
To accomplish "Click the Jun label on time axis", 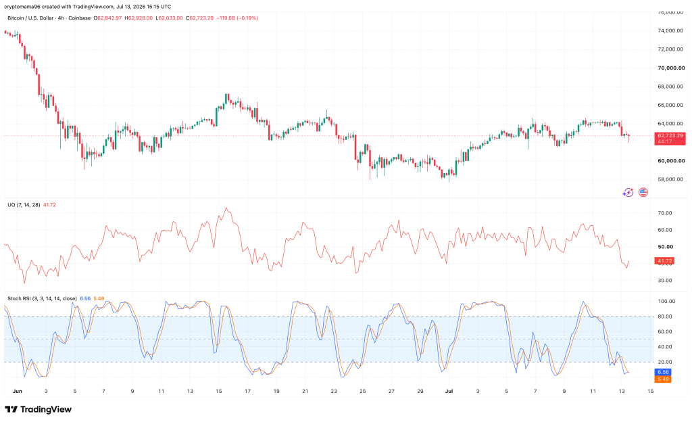I will 17,391.
